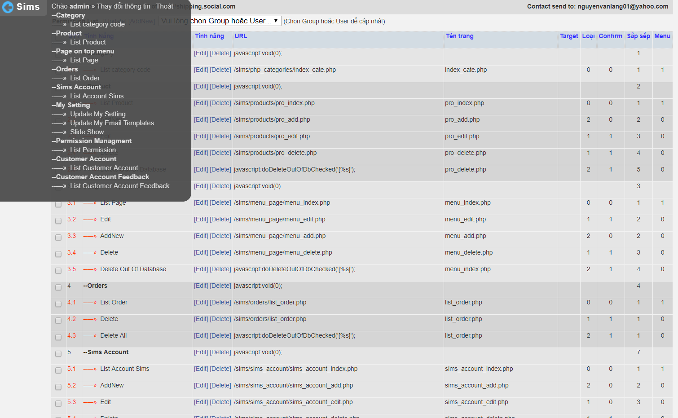The width and height of the screenshot is (678, 418).
Task: Tick the checkbox for row 5.2 AddNew
Action: point(58,387)
